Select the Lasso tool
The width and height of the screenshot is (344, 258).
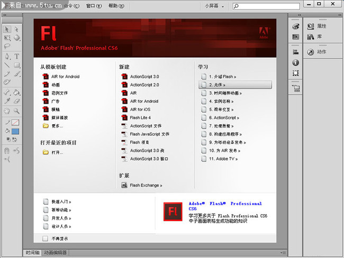pos(7,46)
